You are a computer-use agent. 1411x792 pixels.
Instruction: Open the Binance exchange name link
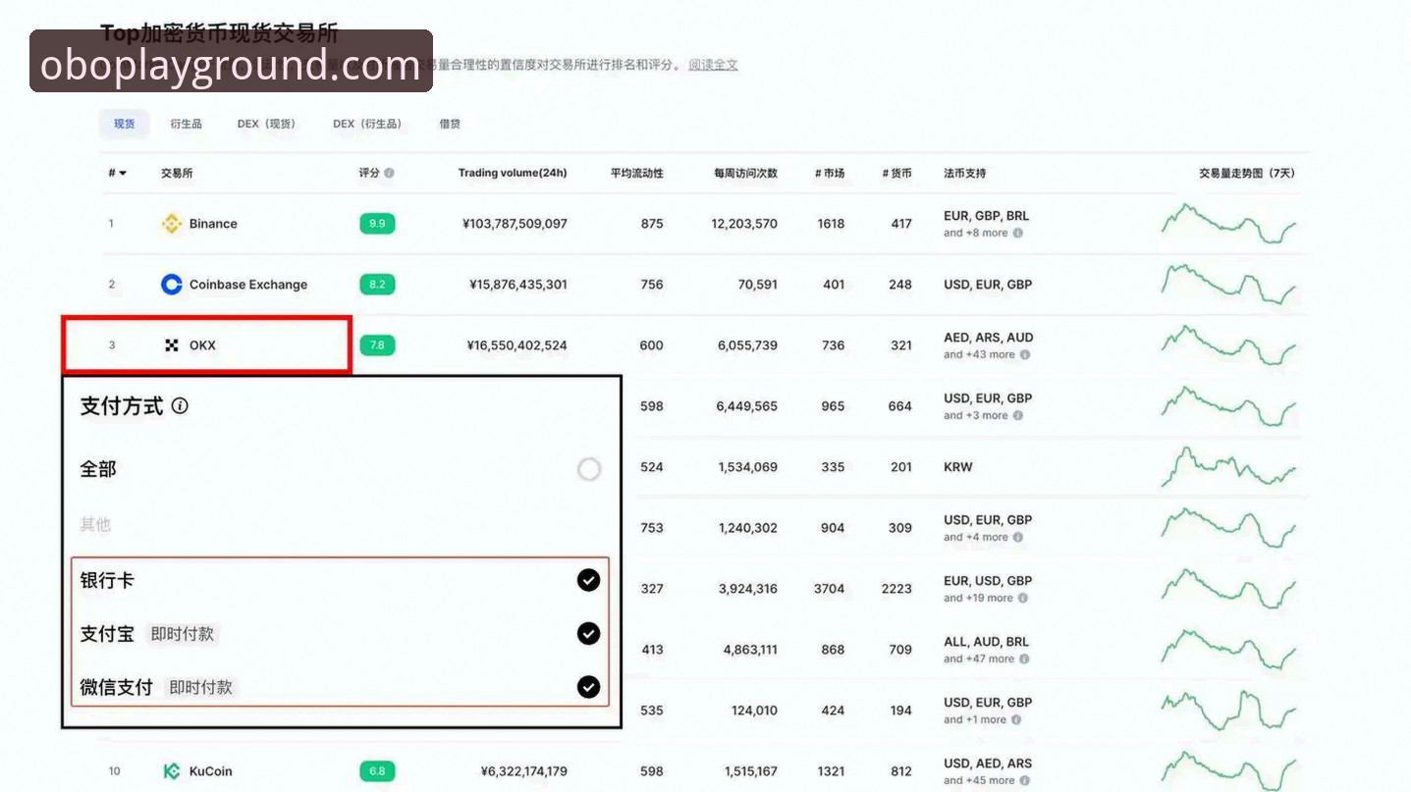coord(213,224)
